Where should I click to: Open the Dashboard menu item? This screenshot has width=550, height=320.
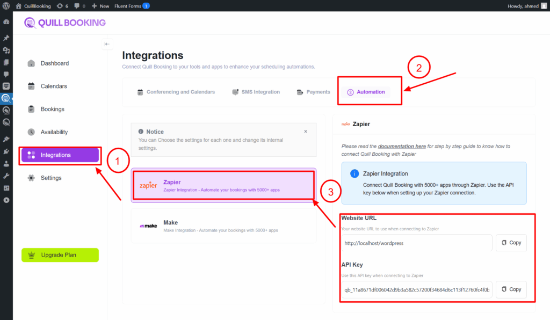click(54, 63)
